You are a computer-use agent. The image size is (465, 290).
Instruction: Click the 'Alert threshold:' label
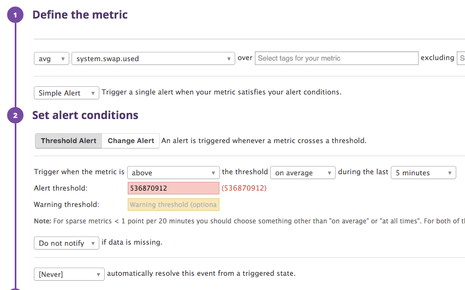pyautogui.click(x=61, y=188)
